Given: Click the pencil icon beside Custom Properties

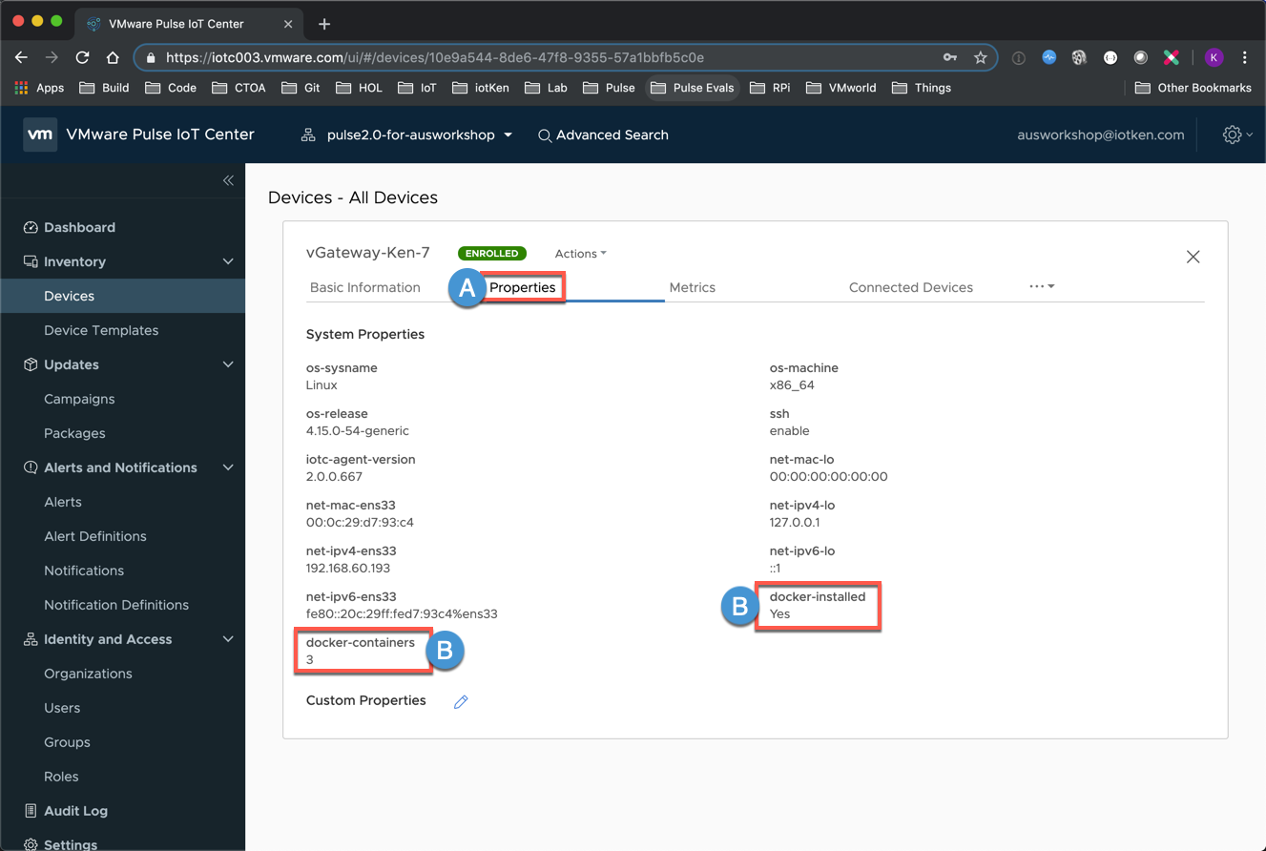Looking at the screenshot, I should [x=461, y=702].
